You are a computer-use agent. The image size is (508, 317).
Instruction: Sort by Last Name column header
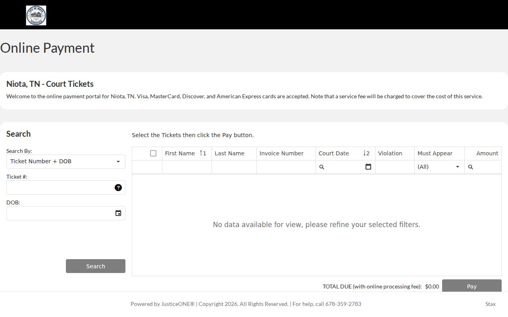(x=234, y=153)
